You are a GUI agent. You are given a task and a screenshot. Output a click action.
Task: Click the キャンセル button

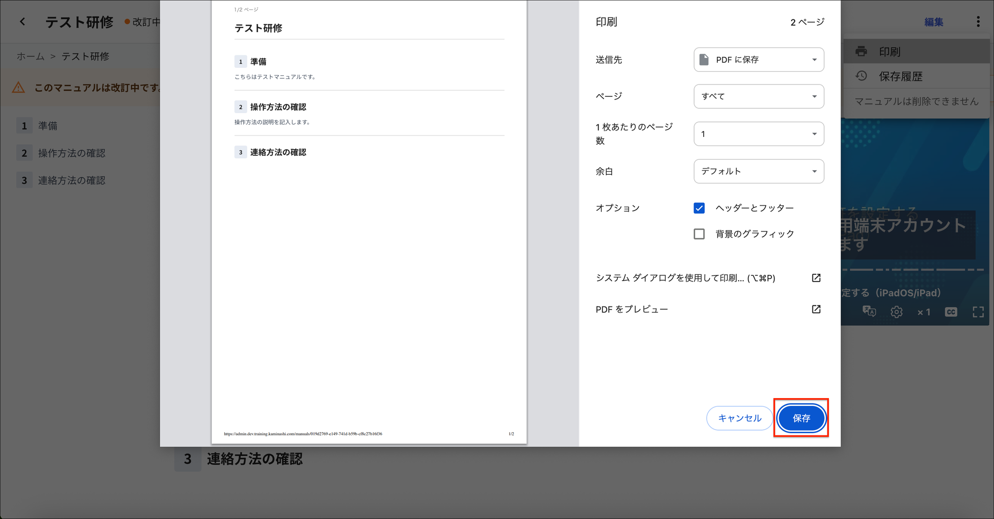pos(739,418)
